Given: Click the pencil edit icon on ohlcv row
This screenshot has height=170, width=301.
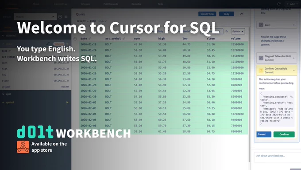Looking at the screenshot, I should click(x=48, y=43).
